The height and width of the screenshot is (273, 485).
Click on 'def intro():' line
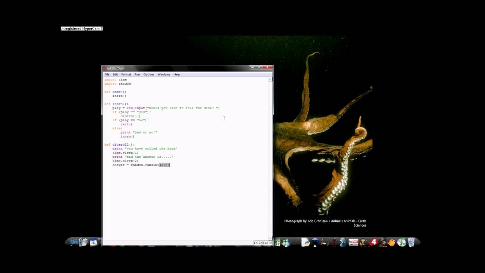pyautogui.click(x=116, y=104)
